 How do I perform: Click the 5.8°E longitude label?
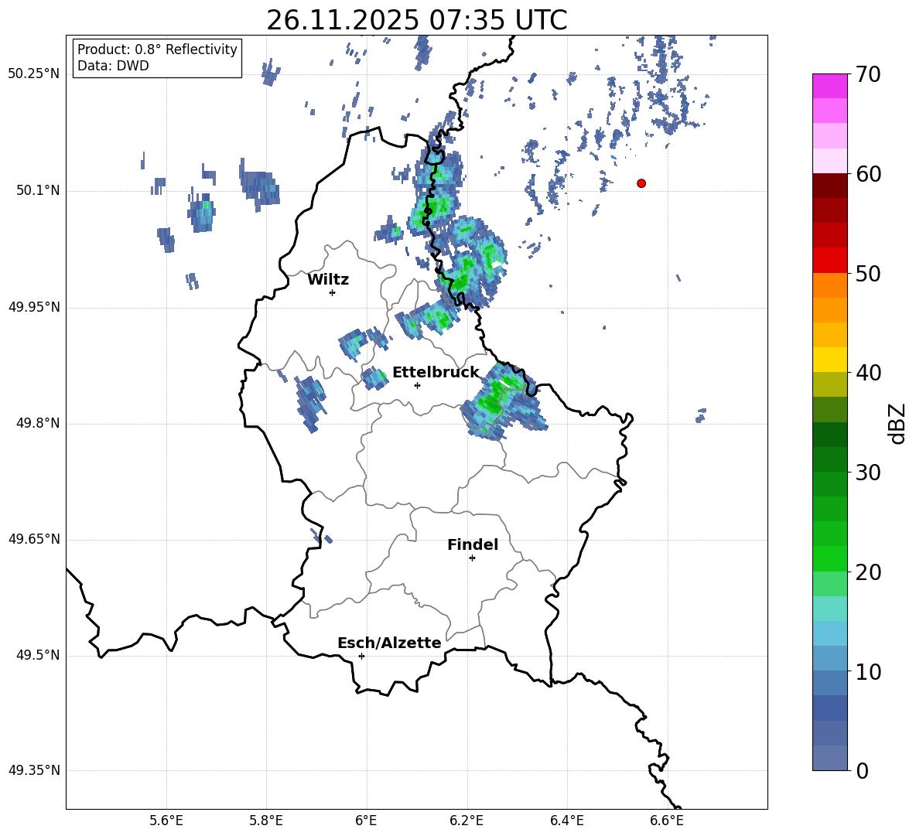tap(266, 821)
